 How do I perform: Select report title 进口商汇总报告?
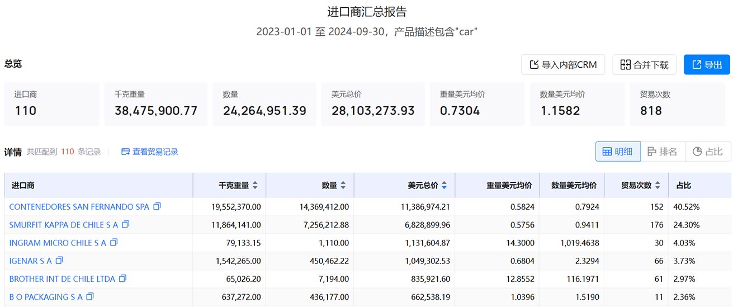click(367, 12)
